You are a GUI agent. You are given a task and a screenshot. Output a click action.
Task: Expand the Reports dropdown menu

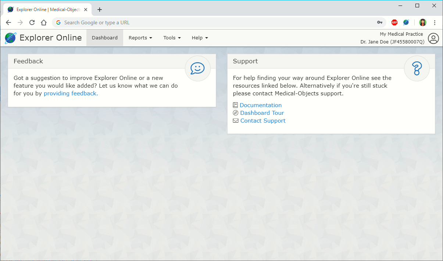140,38
